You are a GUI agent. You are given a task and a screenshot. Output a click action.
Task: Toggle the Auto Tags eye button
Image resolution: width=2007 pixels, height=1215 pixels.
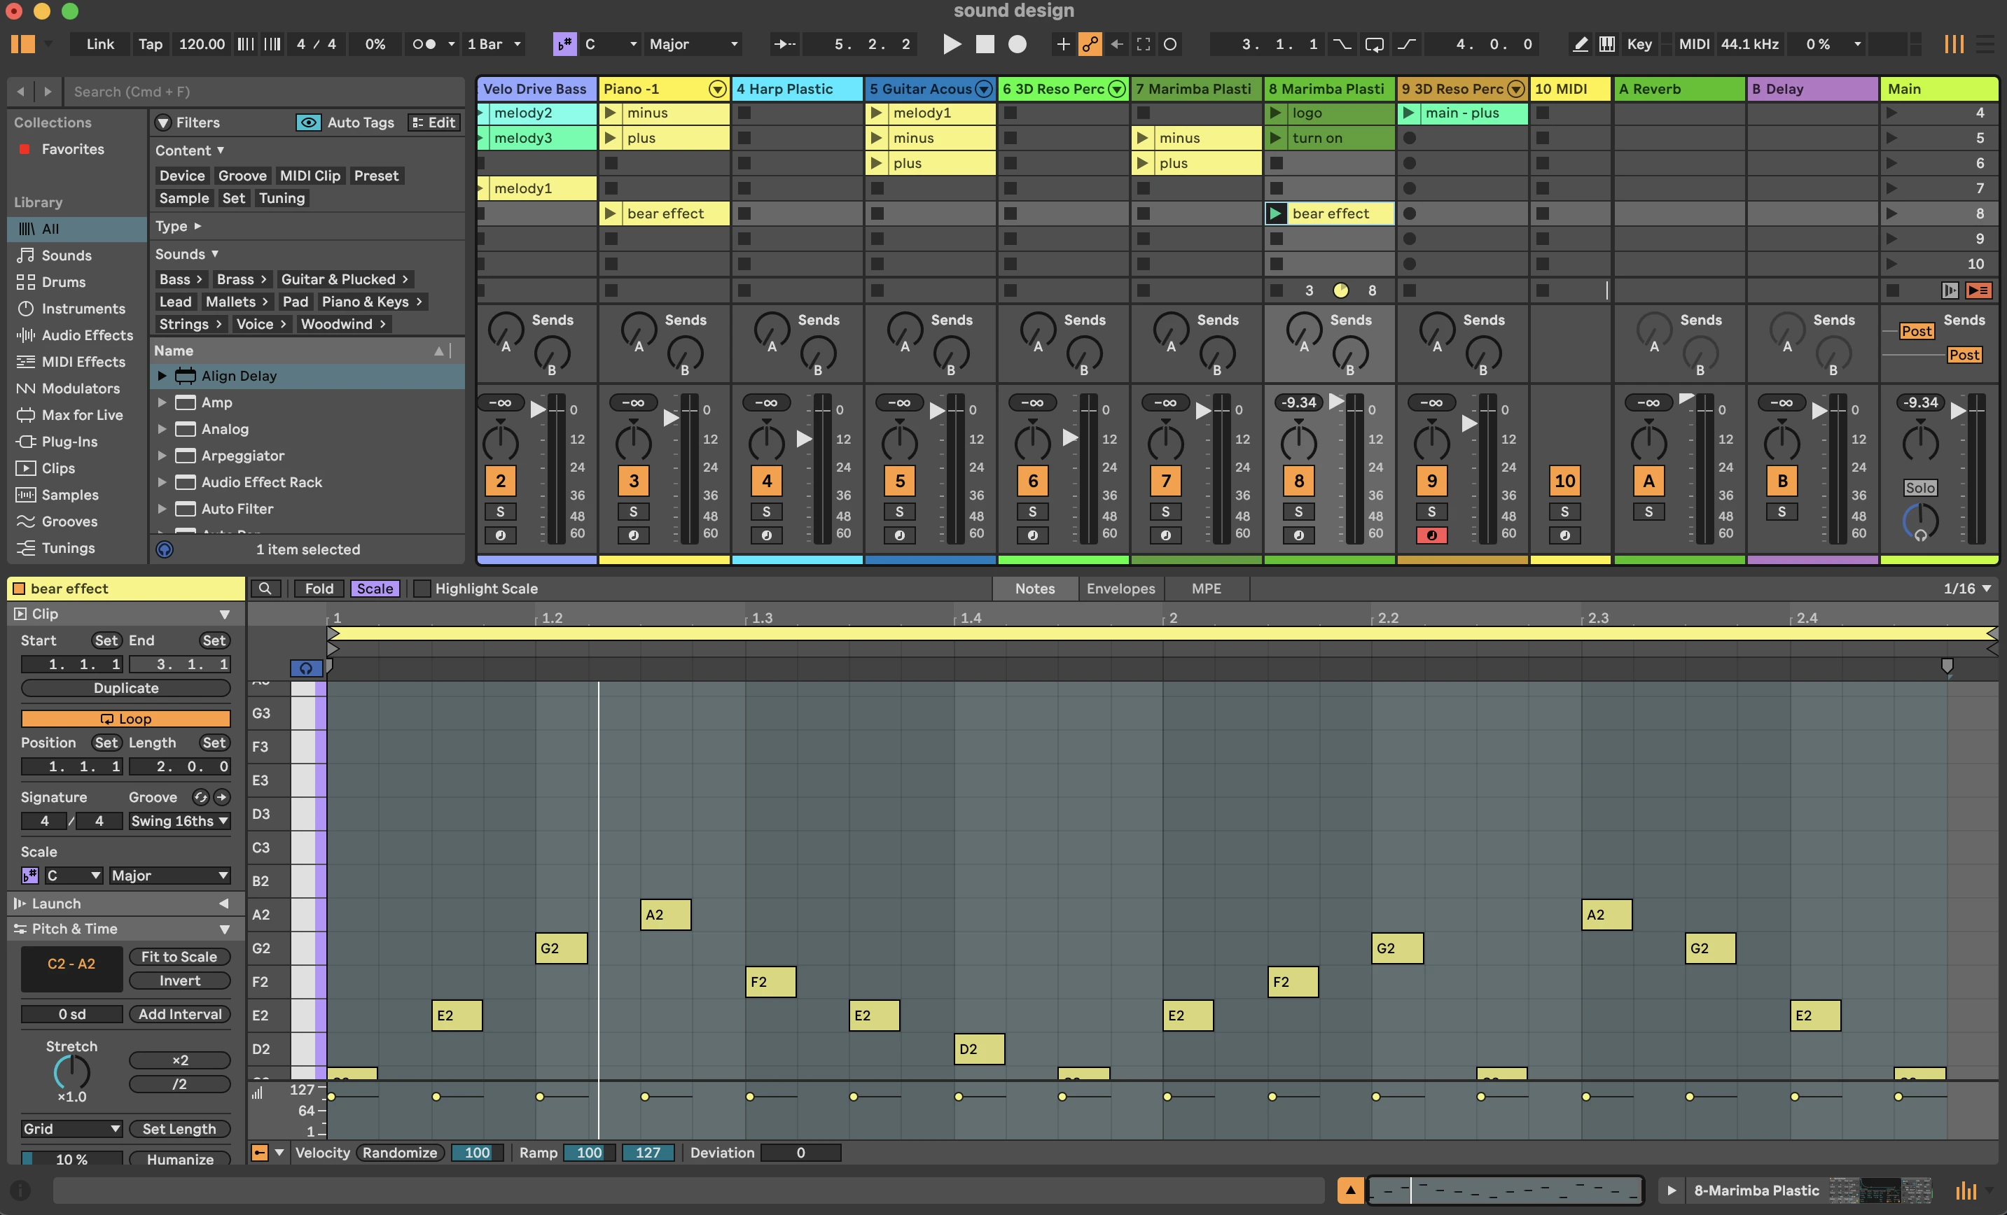[308, 122]
